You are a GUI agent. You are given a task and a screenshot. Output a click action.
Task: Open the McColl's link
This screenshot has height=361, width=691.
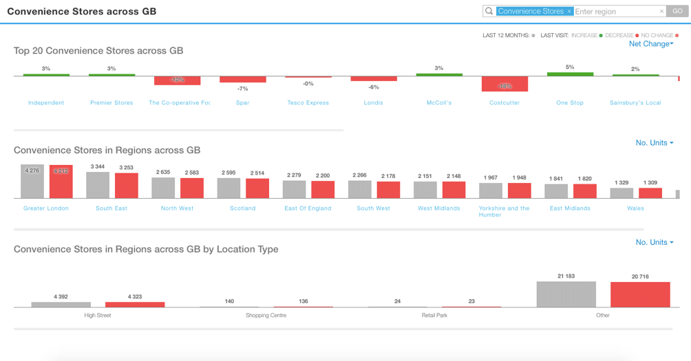tap(439, 102)
